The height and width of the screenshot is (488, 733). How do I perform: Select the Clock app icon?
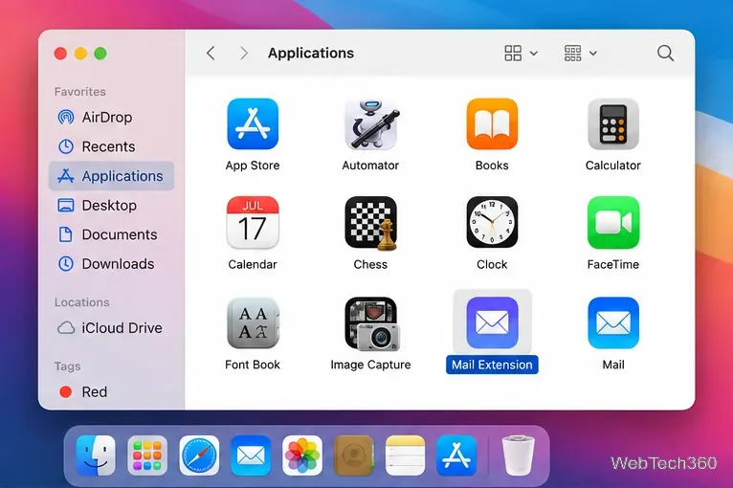(x=492, y=223)
